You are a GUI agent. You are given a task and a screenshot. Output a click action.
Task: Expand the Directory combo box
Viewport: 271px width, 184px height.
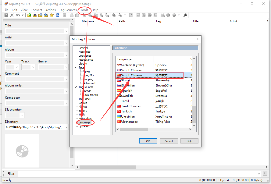(66, 127)
